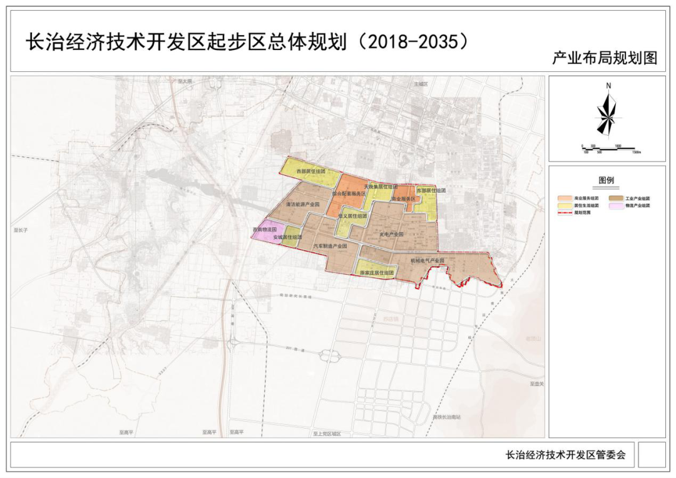Click the 汽车制造产业园 zone label
Screen dimensions: 676x478
(x=330, y=246)
